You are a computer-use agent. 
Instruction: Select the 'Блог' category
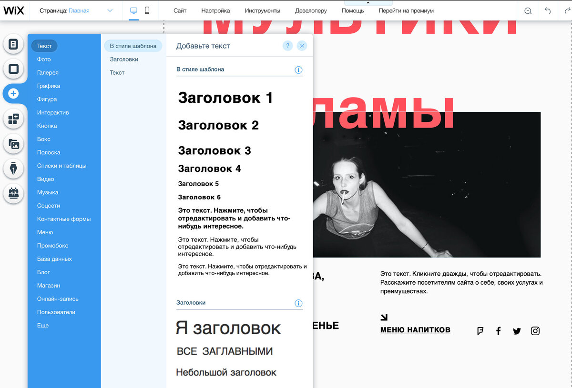(43, 272)
